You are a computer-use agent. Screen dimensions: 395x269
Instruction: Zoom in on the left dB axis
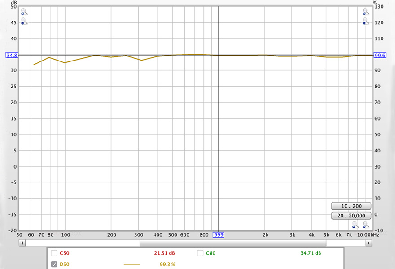coord(24,12)
